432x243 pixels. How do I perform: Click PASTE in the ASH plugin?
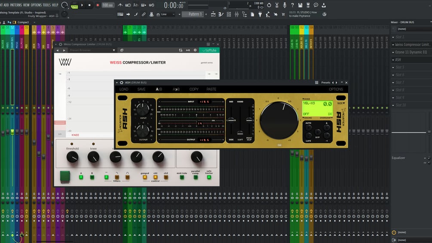(x=211, y=89)
